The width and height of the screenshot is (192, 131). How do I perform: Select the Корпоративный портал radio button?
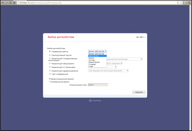coord(50,55)
